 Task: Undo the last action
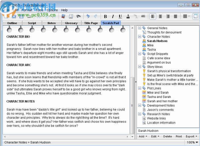pyautogui.click(x=88, y=16)
